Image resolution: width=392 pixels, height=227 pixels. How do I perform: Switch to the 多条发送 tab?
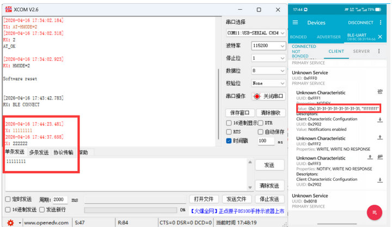(39, 152)
